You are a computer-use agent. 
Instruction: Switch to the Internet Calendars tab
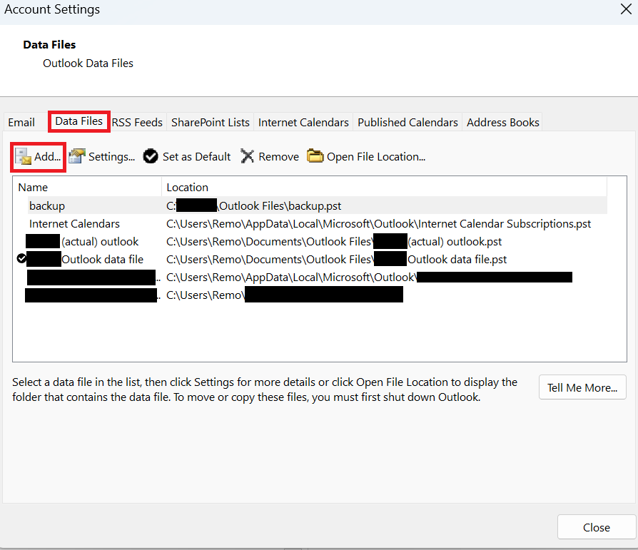click(303, 122)
